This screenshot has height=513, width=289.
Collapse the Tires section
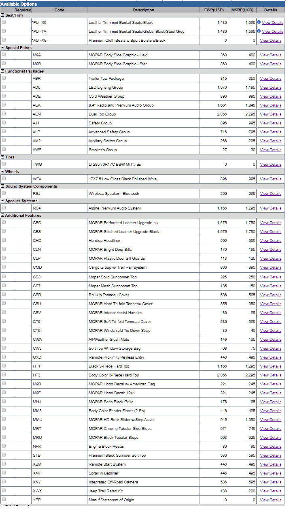(2, 157)
